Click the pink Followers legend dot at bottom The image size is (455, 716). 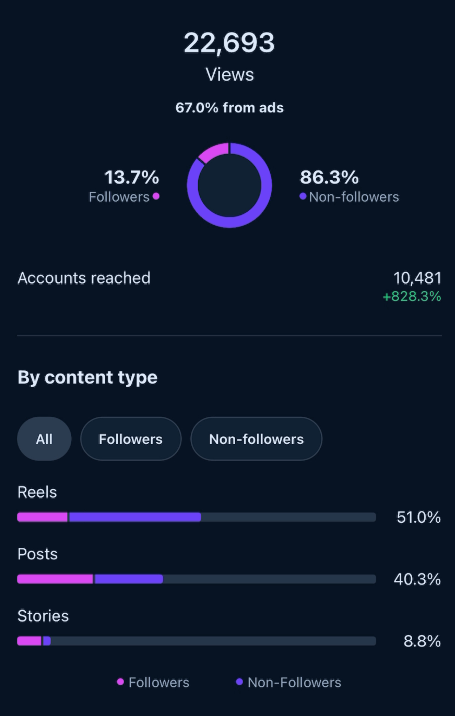[120, 682]
